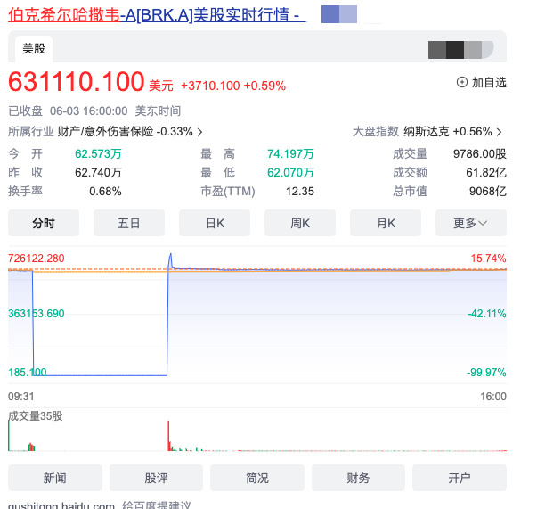537x509 pixels.
Task: Click the 给百度提建议 feedback link
Action: [156, 505]
